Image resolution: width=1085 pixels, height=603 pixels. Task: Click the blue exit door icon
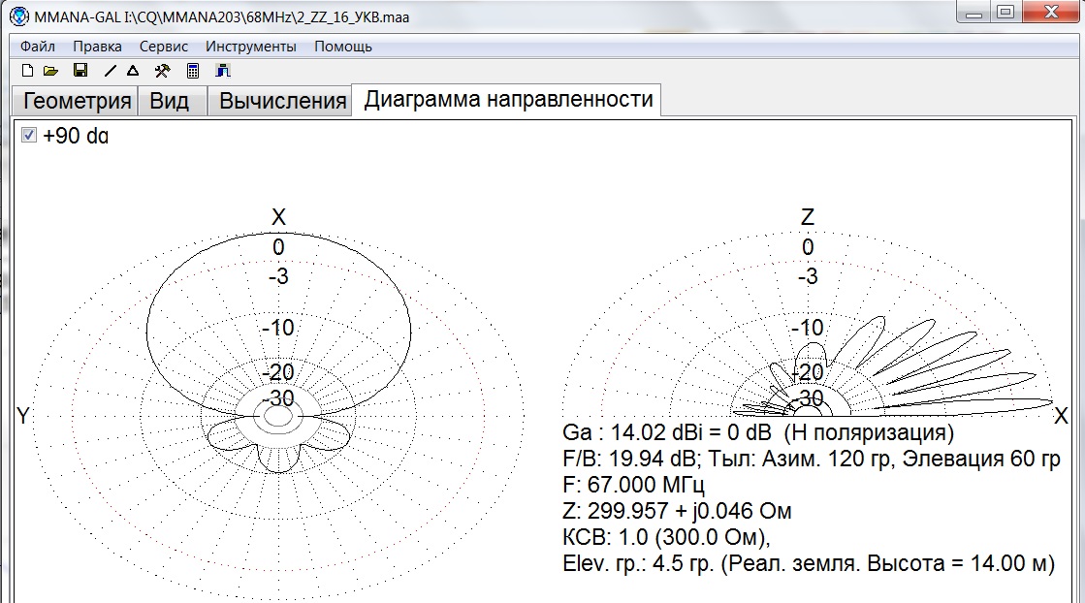(223, 71)
